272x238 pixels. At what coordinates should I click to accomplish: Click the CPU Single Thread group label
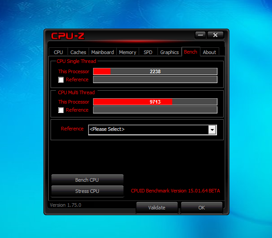click(x=76, y=61)
